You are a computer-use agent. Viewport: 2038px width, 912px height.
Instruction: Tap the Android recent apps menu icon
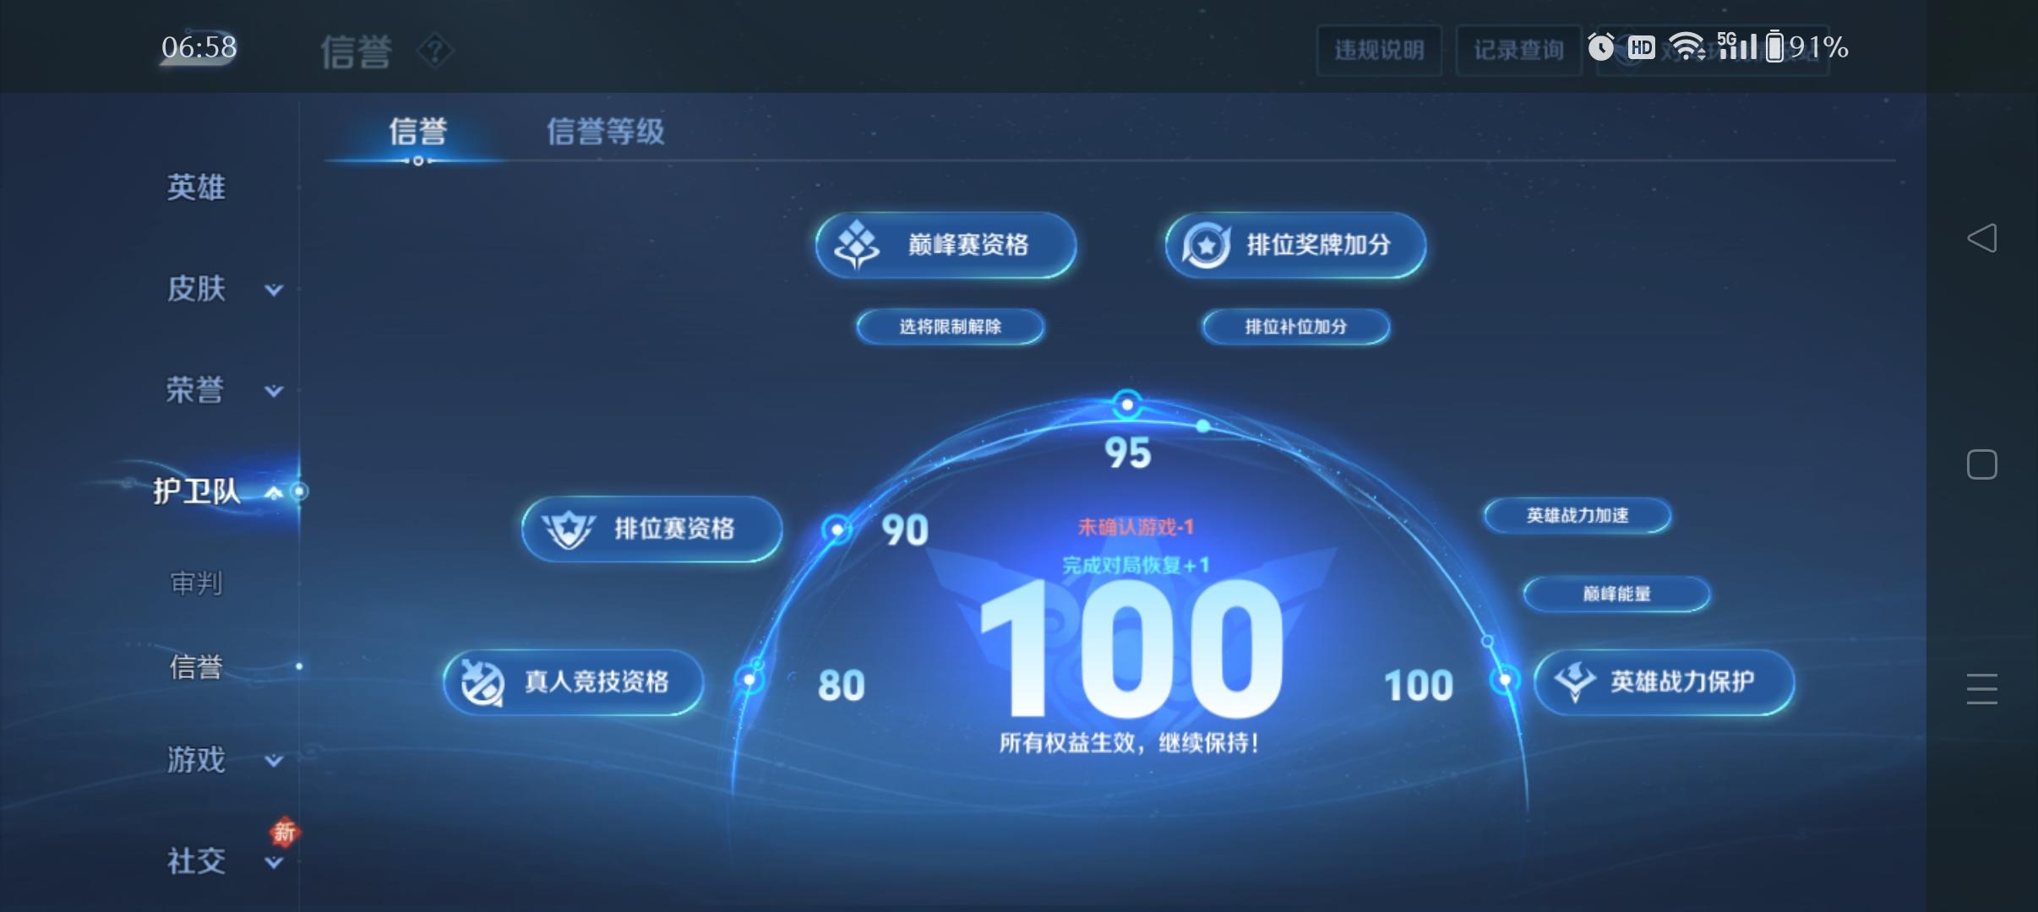click(x=1981, y=689)
